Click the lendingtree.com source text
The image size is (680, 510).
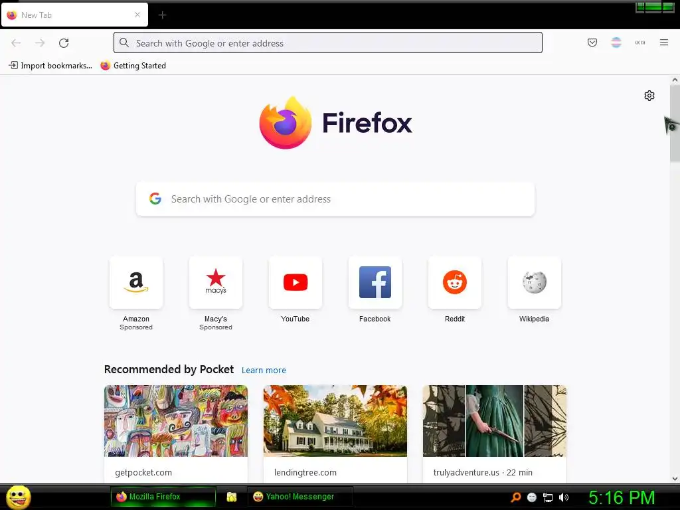point(305,472)
